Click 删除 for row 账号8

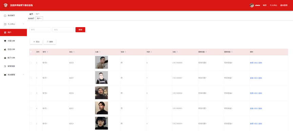[x=260, y=63]
